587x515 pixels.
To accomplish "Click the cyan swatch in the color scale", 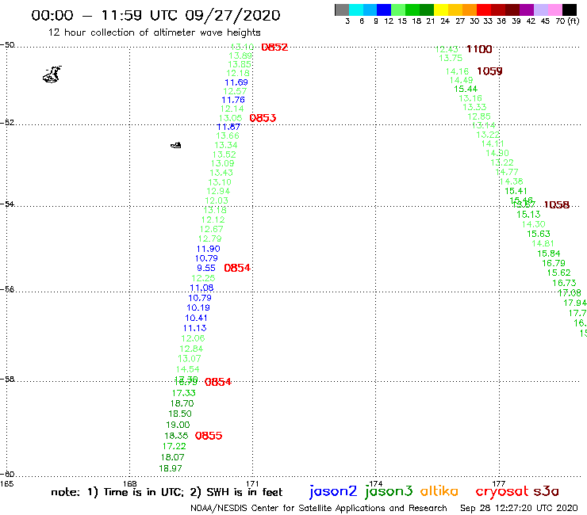I will pyautogui.click(x=356, y=10).
